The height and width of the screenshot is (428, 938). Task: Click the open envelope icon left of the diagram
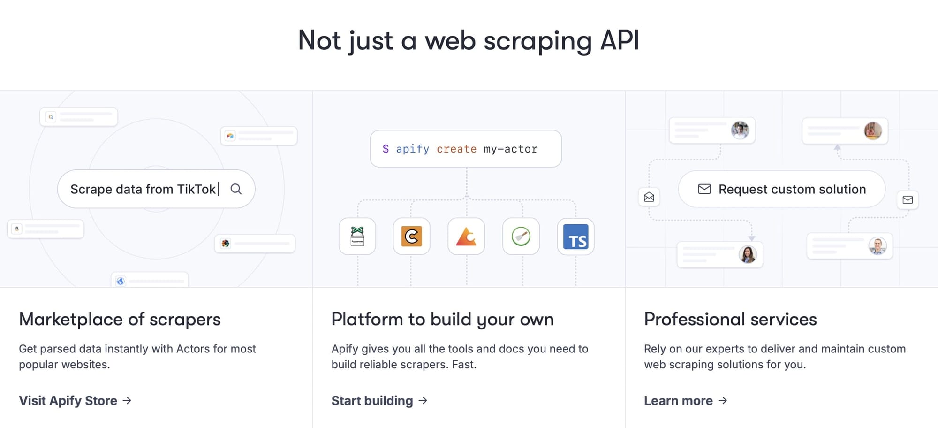pos(649,197)
